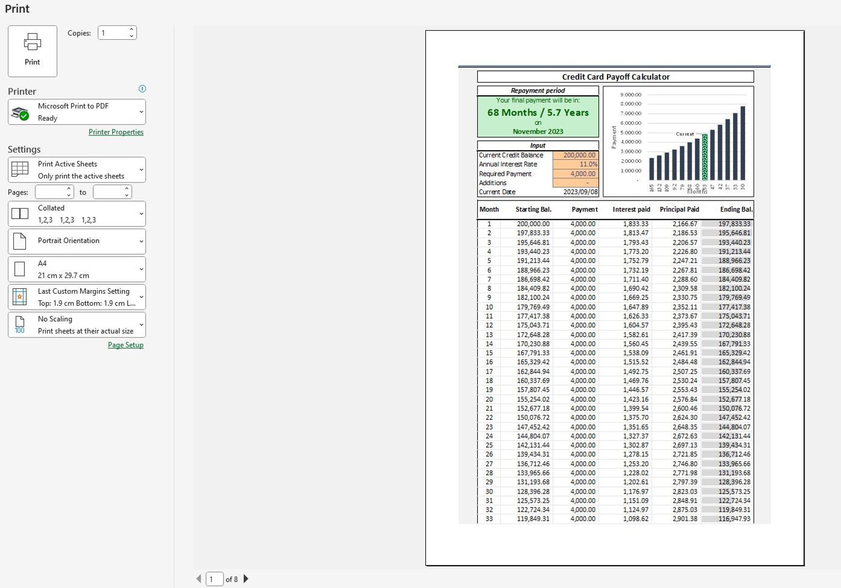Image resolution: width=841 pixels, height=588 pixels.
Task: Click the Collated pages icon
Action: [x=20, y=213]
